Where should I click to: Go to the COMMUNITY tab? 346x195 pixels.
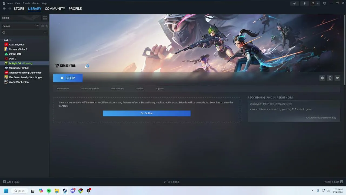pos(55,9)
